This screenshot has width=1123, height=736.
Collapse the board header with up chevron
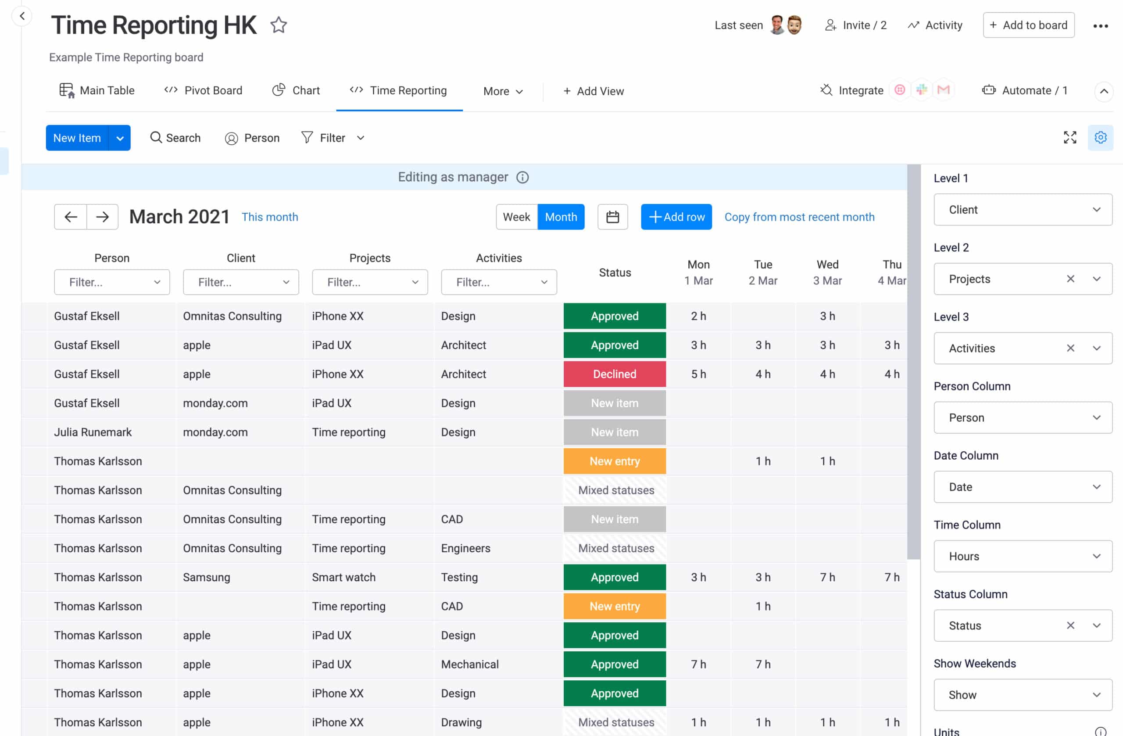click(x=1103, y=91)
